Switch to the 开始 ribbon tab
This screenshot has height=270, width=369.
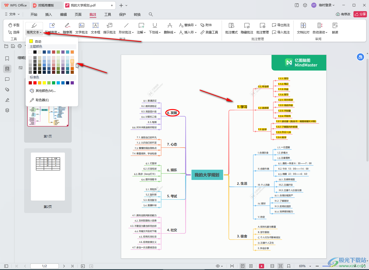(x=34, y=14)
